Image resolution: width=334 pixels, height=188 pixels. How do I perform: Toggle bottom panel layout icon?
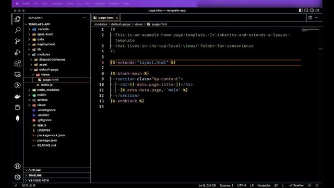[x=306, y=10]
